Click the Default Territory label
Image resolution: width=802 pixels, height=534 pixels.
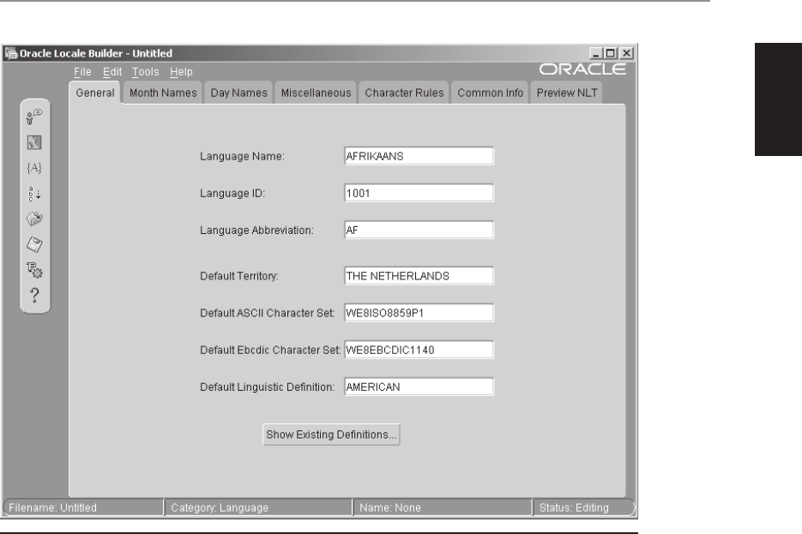tap(238, 276)
